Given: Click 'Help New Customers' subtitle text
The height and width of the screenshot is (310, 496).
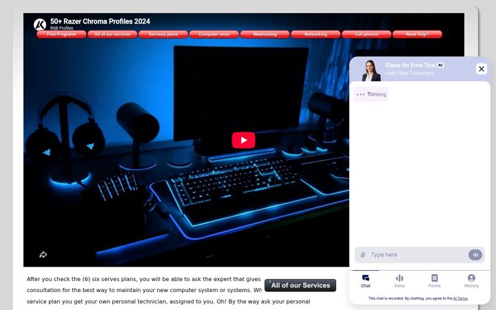Looking at the screenshot, I should pos(410,73).
